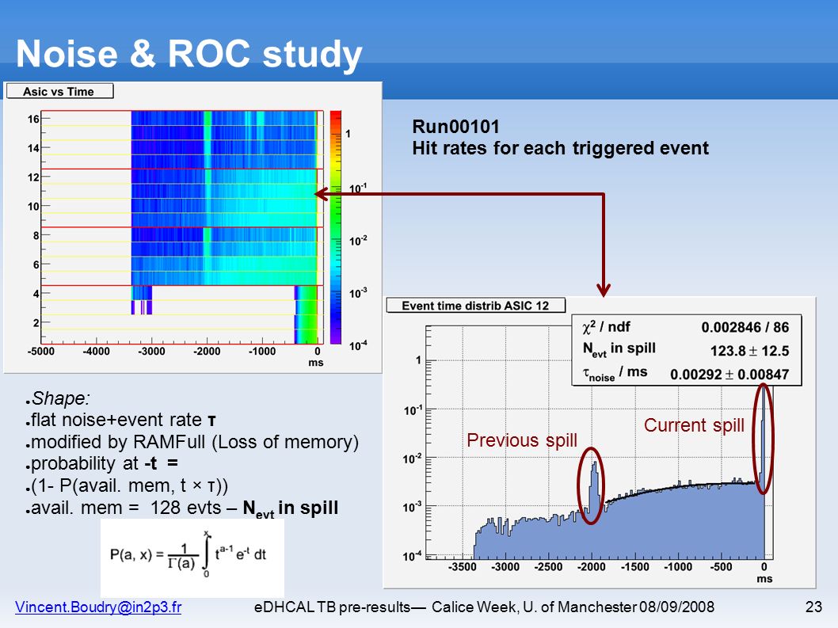Click the gamma function formula image
The width and height of the screenshot is (838, 628).
point(192,558)
